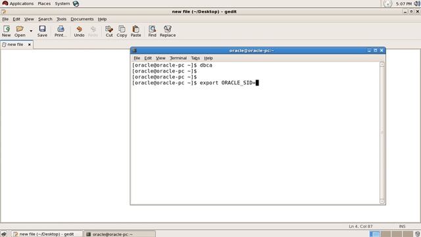Save the current gedit document

[42, 32]
